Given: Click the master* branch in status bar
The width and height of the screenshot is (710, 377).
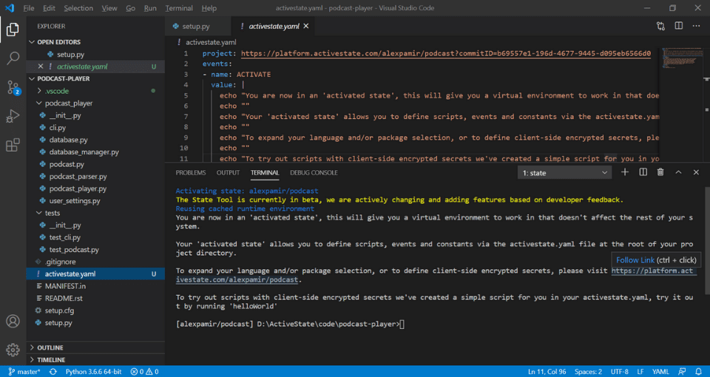Looking at the screenshot, I should coord(24,372).
